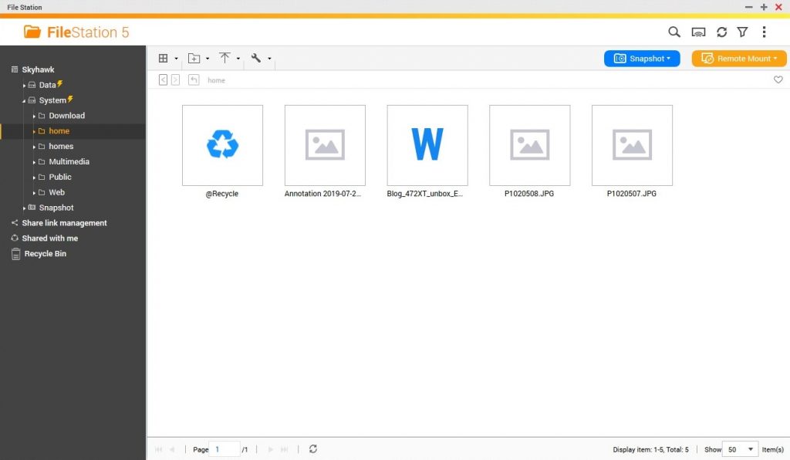Image resolution: width=790 pixels, height=460 pixels.
Task: Open Share link management
Action: click(x=64, y=223)
